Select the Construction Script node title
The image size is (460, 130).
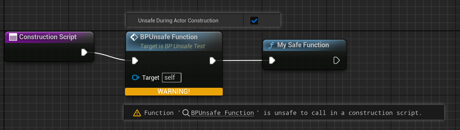point(48,37)
